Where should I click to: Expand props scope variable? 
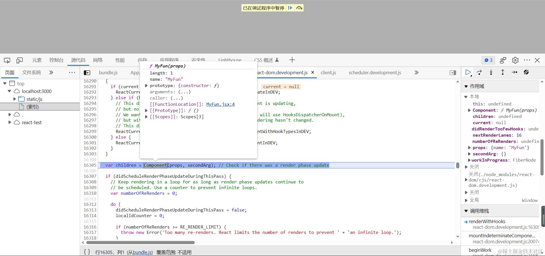coord(469,148)
